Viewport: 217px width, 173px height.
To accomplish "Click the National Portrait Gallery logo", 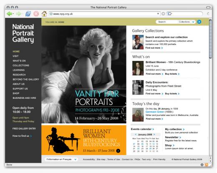I will 23,33.
